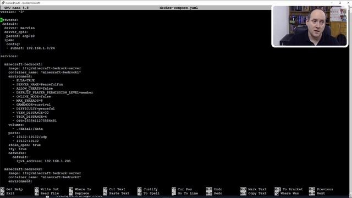Click To Spell shortcut in nano footer
Viewport: 352px width, 198px height.
149,194
